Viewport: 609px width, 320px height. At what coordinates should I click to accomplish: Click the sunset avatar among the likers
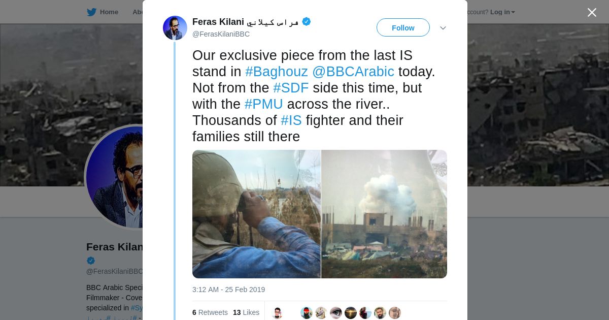click(x=351, y=313)
